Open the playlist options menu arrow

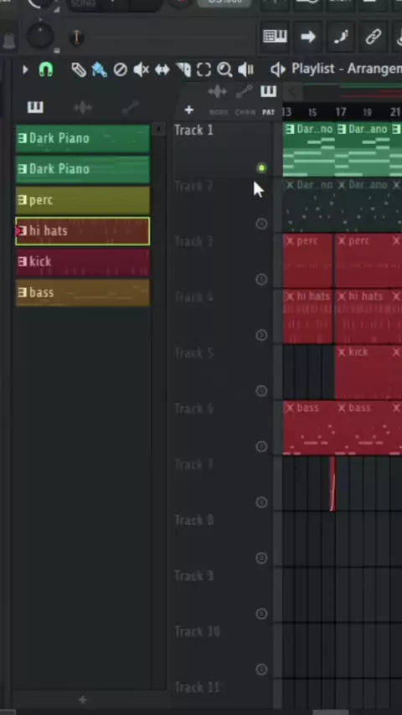[26, 69]
